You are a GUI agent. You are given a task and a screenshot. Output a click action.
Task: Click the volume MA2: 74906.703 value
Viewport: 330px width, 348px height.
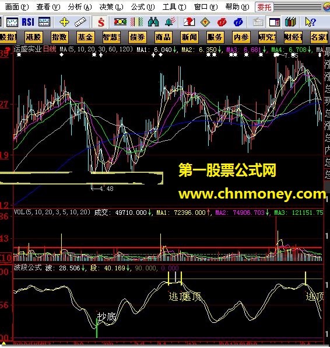click(x=242, y=213)
